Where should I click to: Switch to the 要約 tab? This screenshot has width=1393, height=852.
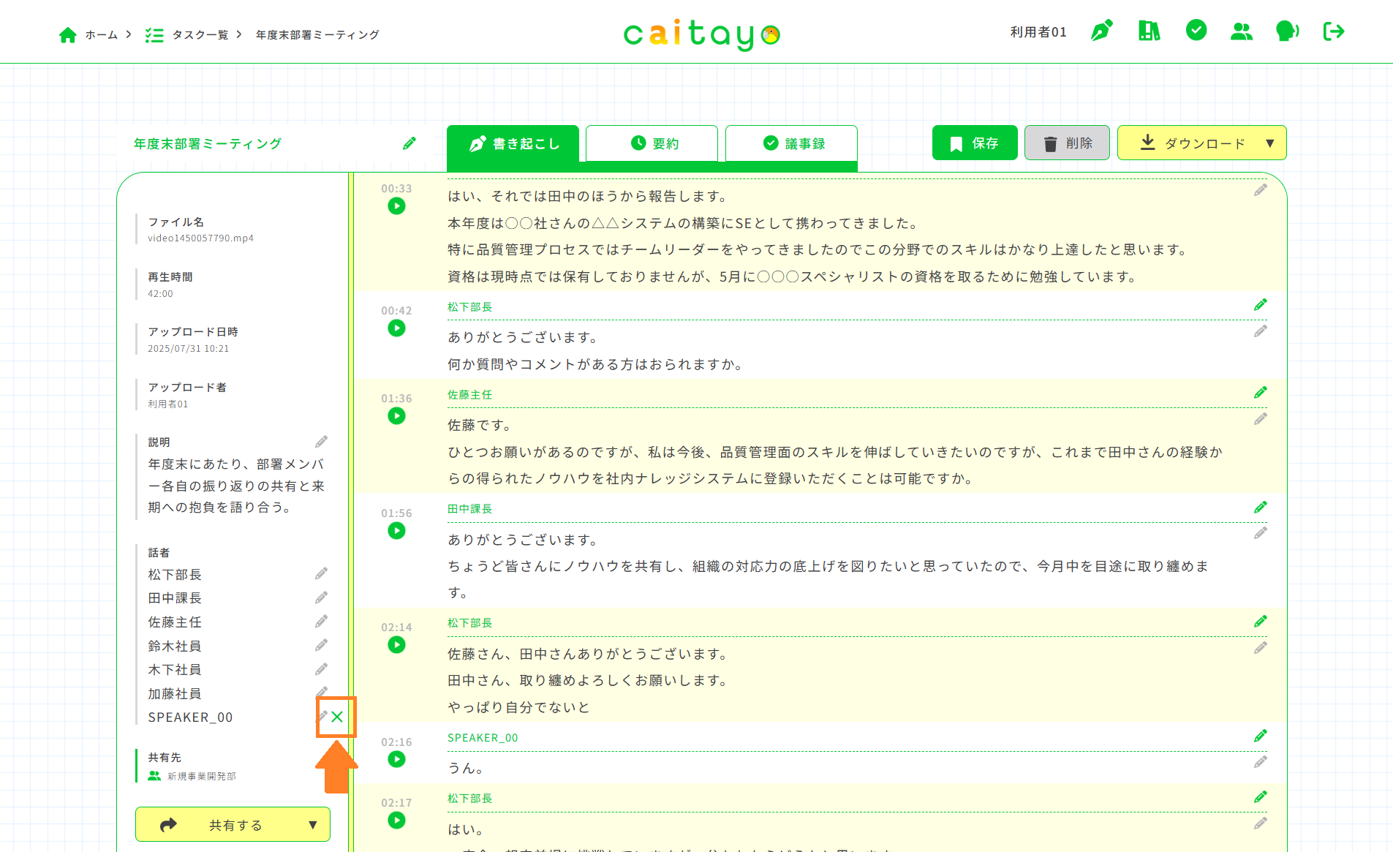[x=652, y=143]
